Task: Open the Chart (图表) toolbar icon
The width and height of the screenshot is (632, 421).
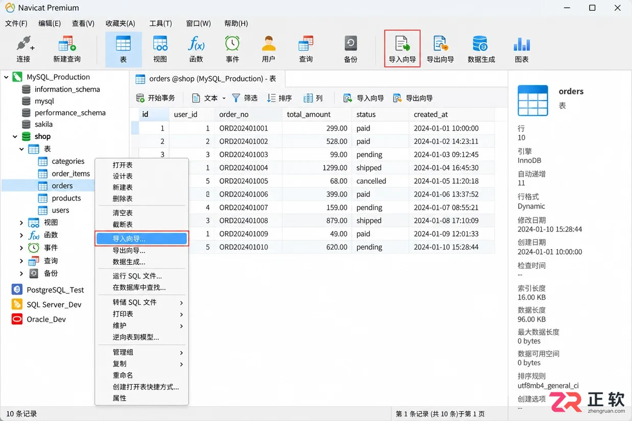Action: [522, 49]
